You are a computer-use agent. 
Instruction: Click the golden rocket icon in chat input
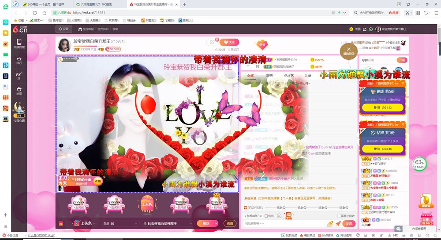click(330, 223)
